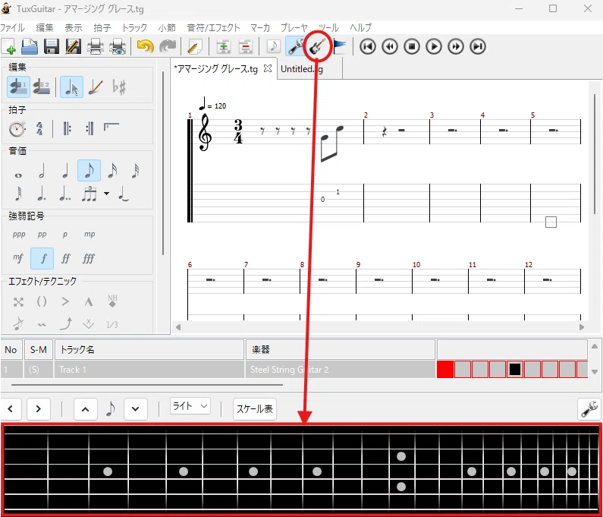This screenshot has width=603, height=517.
Task: Jump to first measure button
Action: pyautogui.click(x=368, y=46)
